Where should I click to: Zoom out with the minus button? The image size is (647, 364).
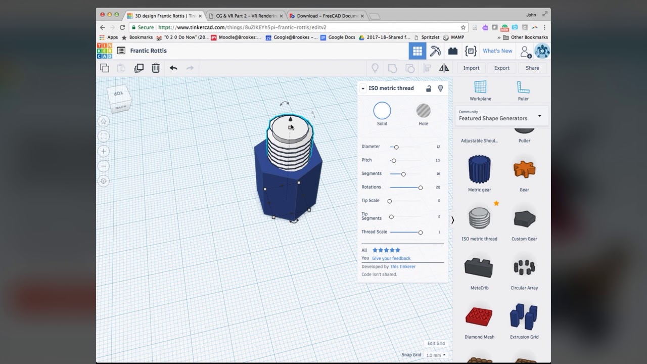[104, 166]
